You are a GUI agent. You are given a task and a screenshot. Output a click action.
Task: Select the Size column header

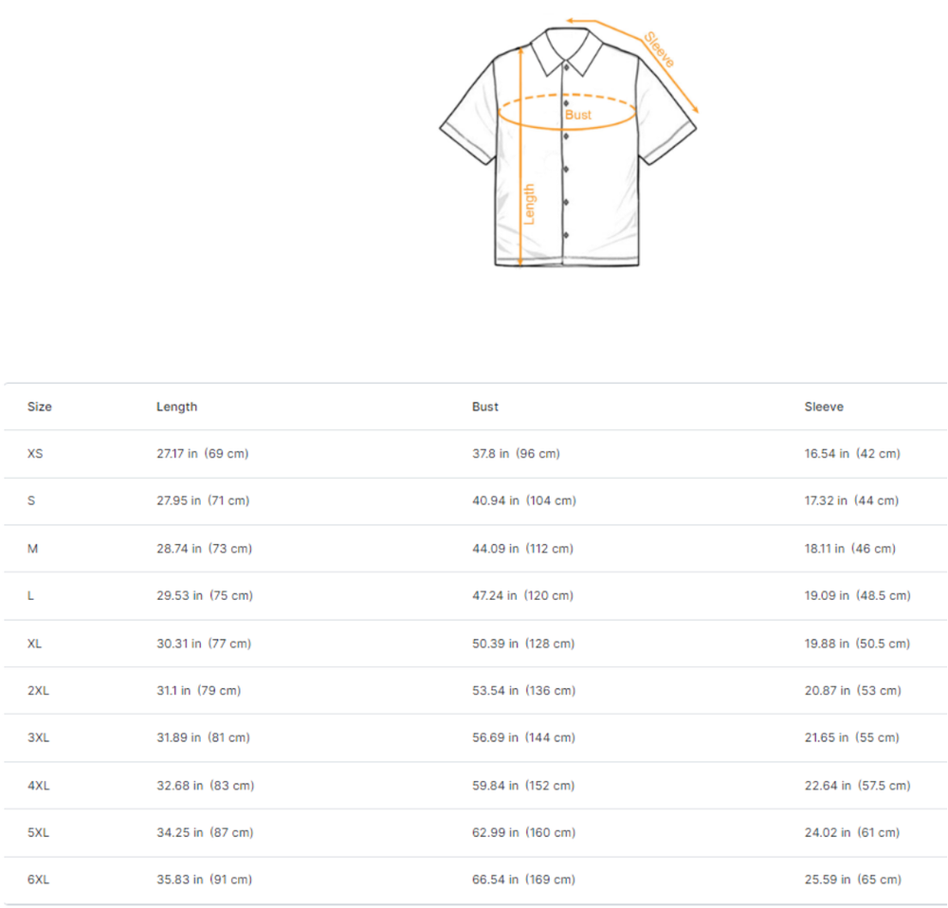click(x=40, y=407)
